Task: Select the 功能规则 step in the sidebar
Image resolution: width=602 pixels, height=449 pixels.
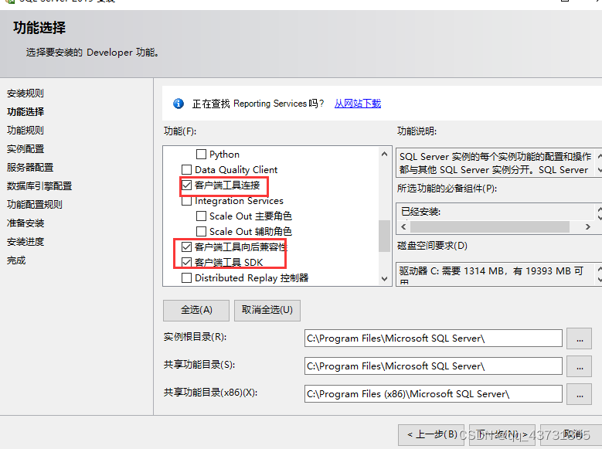Action: click(26, 130)
